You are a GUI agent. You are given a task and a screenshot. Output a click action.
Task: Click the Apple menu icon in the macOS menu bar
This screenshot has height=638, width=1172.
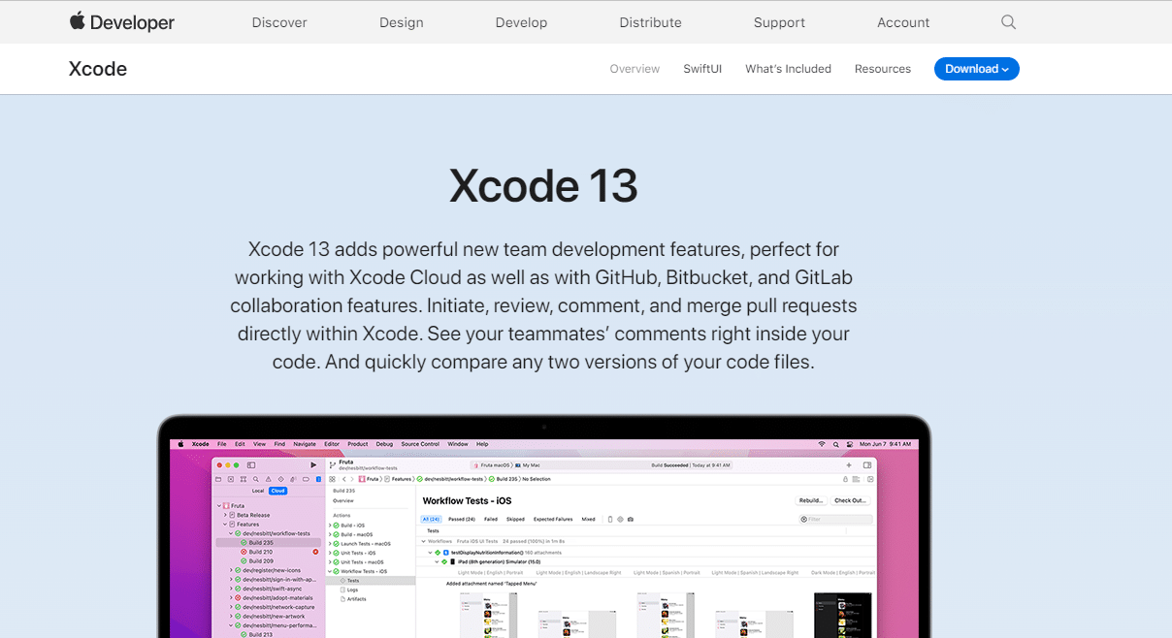(x=179, y=444)
